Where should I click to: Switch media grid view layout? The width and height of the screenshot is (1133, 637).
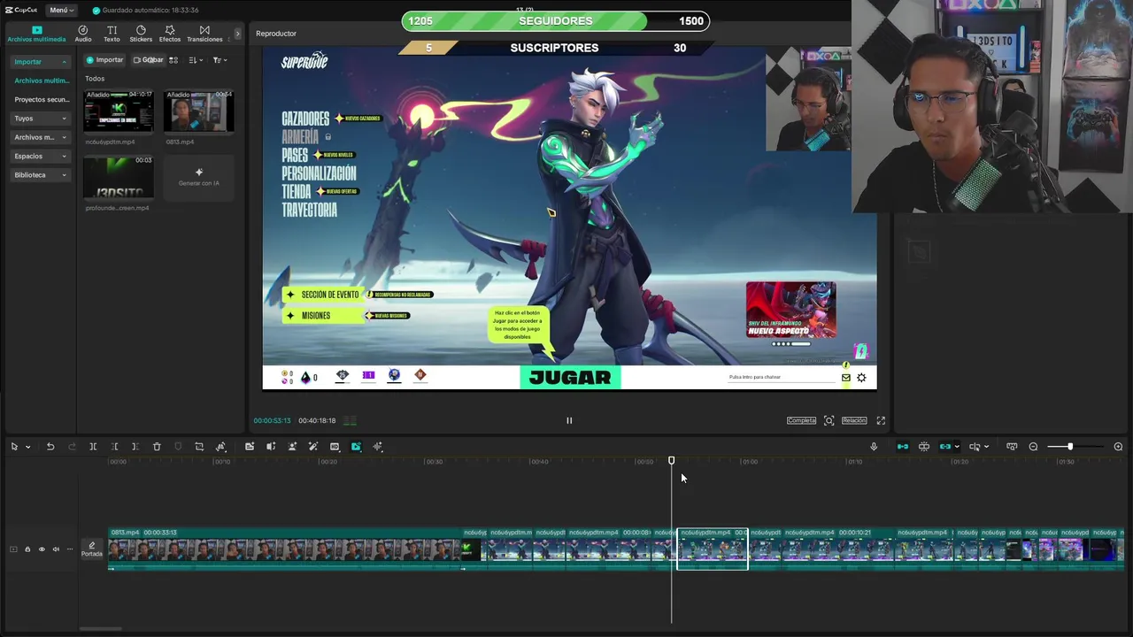[173, 60]
